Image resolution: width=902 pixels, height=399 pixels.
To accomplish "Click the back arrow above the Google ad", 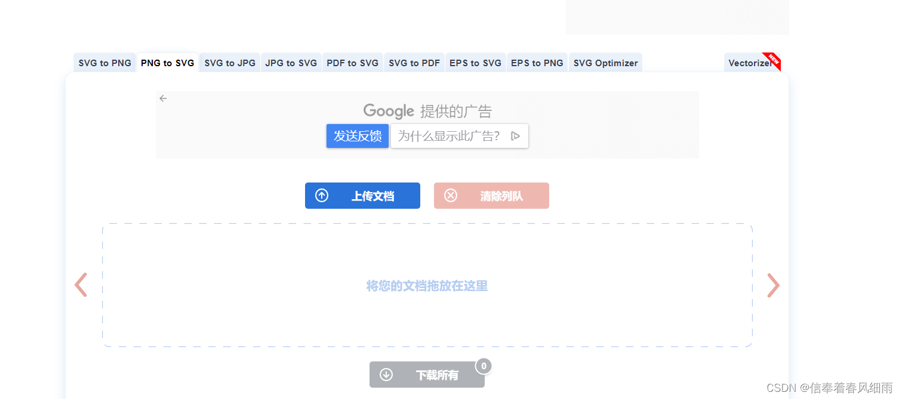I will pyautogui.click(x=163, y=98).
